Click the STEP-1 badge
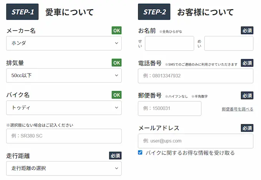This screenshot has width=261, height=180. pos(23,12)
